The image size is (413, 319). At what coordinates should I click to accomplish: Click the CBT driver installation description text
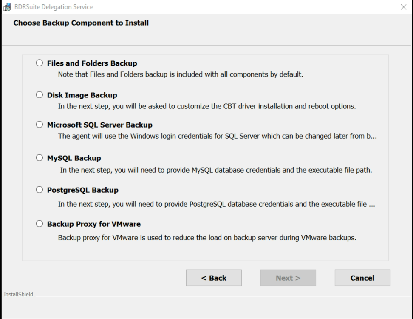click(x=207, y=106)
